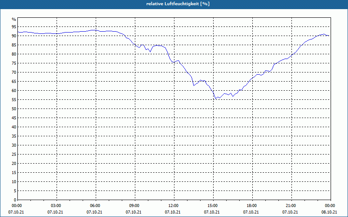Viewport: 348px width, 217px height.
Task: Click the 'relative Luftfeuchtigkeit [%]' chart title
Action: [x=178, y=4]
